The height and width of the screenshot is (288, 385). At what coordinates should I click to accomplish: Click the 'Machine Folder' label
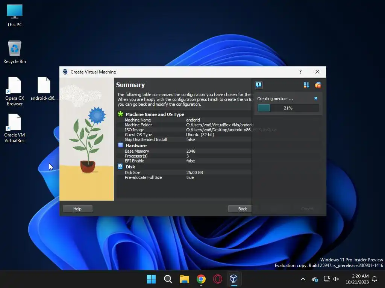pos(138,125)
